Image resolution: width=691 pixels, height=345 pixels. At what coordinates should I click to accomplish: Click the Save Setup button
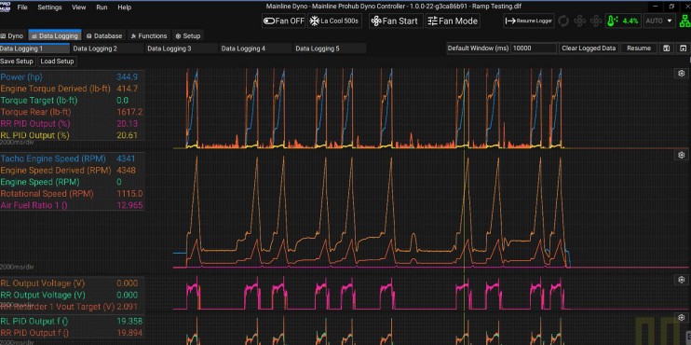17,62
